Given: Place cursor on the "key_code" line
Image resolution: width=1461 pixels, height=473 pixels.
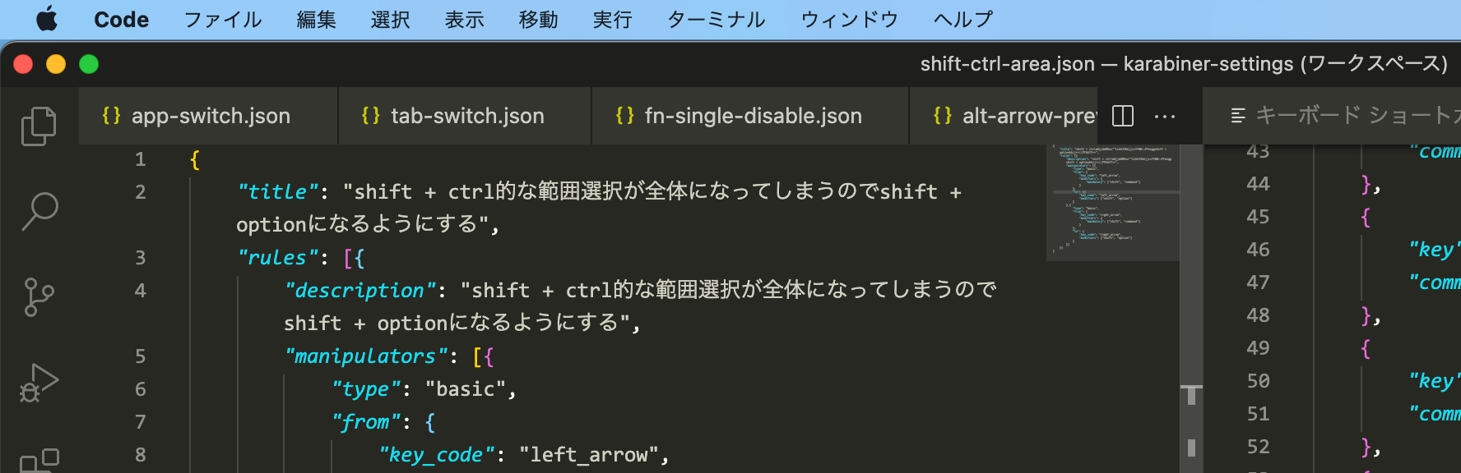Looking at the screenshot, I should point(523,454).
